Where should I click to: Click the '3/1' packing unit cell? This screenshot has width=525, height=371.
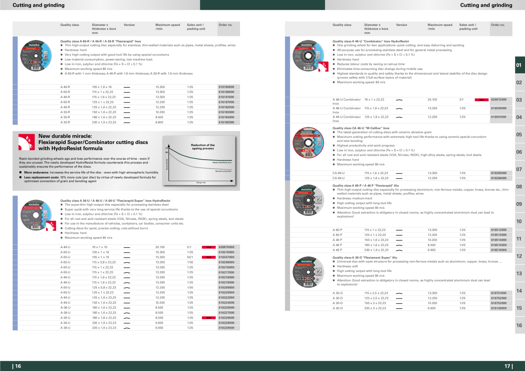[x=461, y=100]
